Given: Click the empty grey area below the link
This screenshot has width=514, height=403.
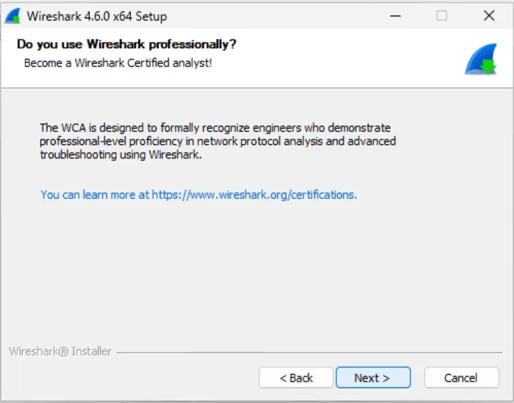Looking at the screenshot, I should tap(257, 275).
